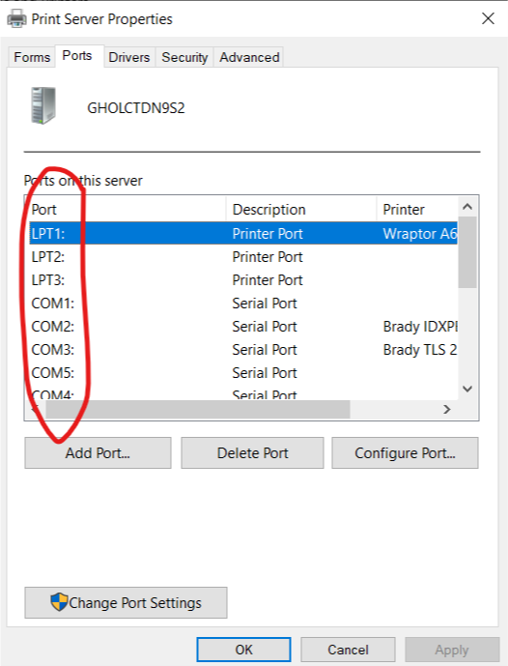The image size is (508, 666).
Task: Sort by the Port column header
Action: (x=127, y=209)
